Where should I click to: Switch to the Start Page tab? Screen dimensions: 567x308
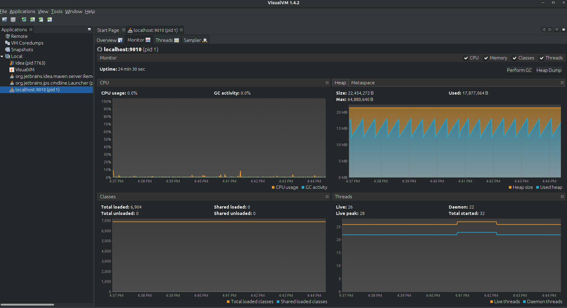[x=108, y=30]
